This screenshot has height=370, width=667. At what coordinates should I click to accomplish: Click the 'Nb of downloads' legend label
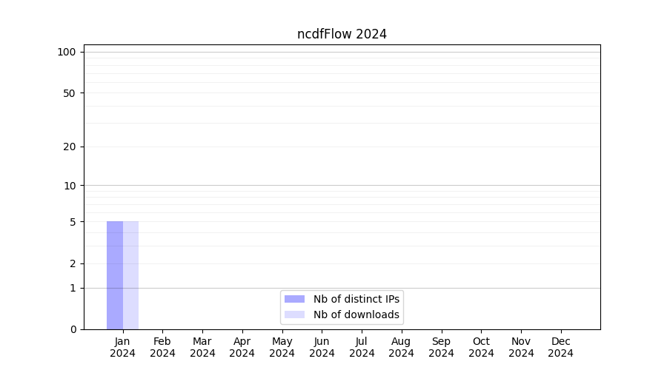click(x=356, y=314)
